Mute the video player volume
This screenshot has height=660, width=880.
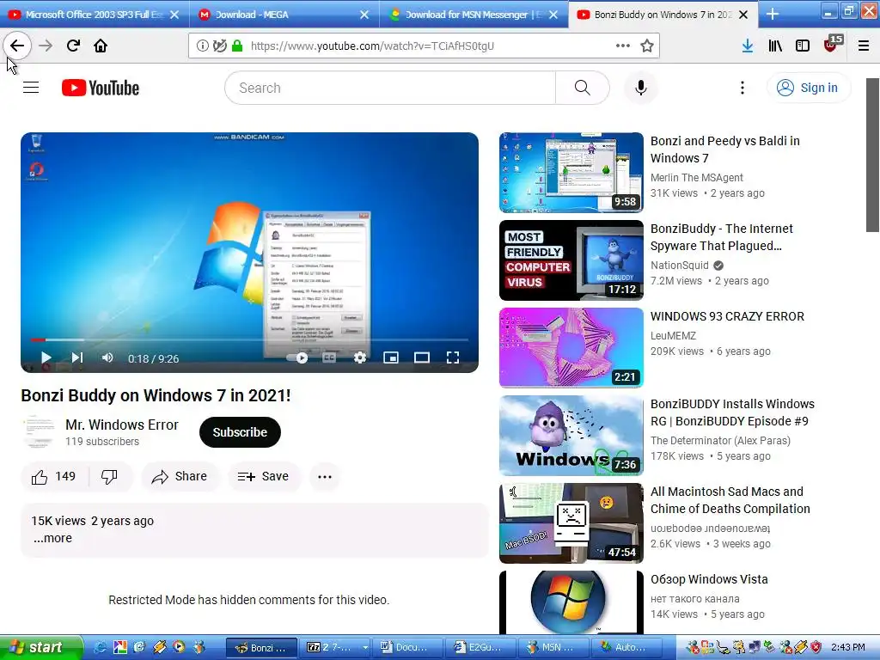(x=107, y=357)
